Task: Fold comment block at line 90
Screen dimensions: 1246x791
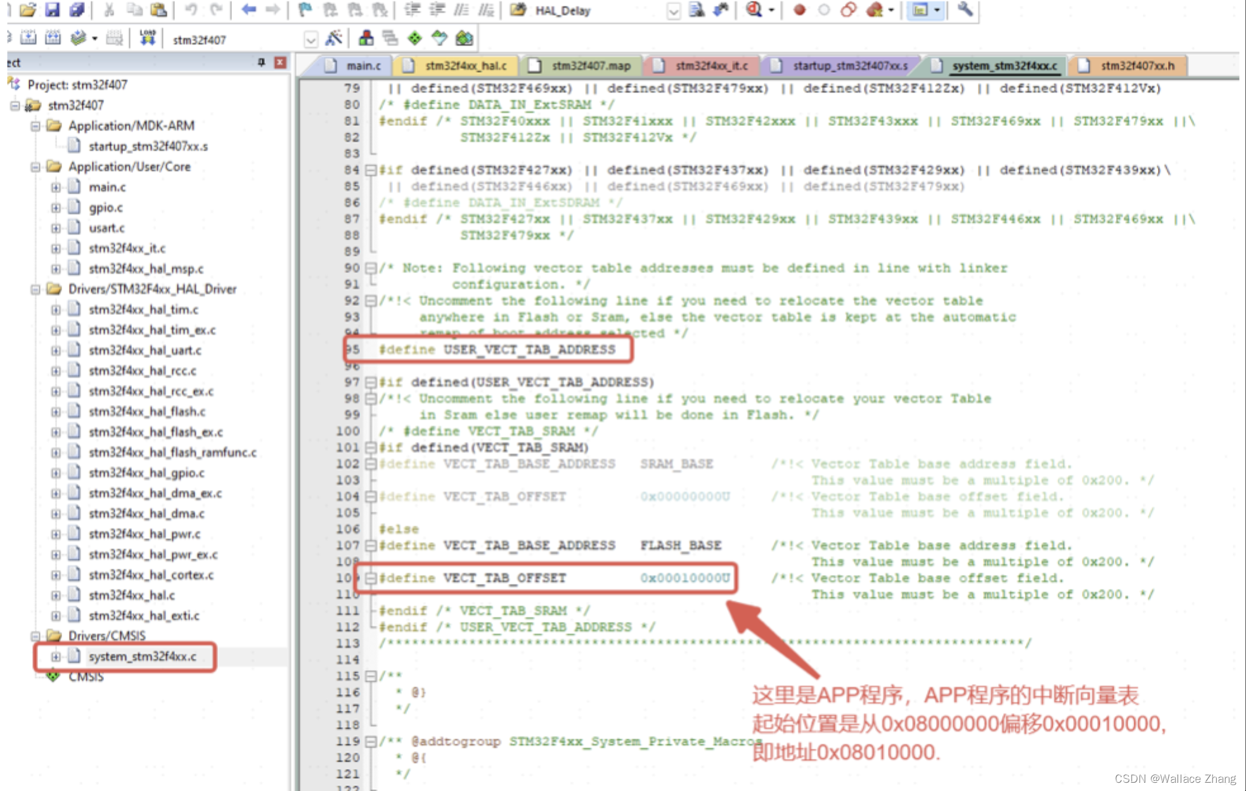Action: (371, 268)
